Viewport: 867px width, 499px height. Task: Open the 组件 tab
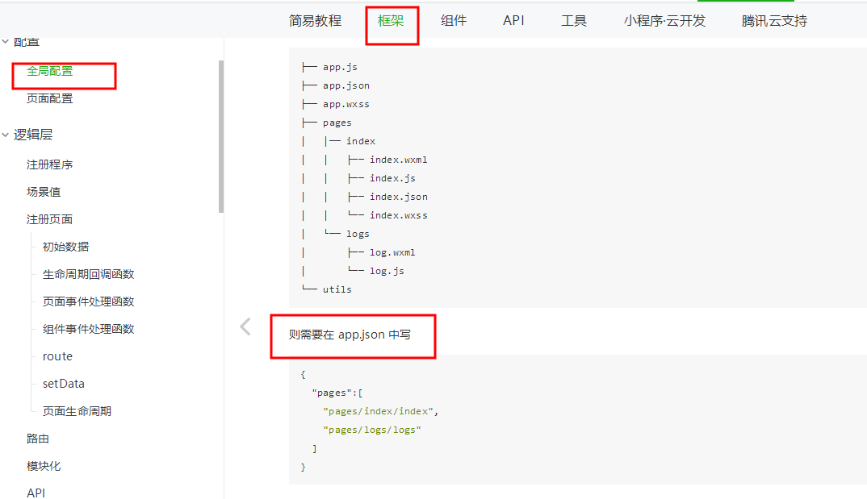click(454, 21)
